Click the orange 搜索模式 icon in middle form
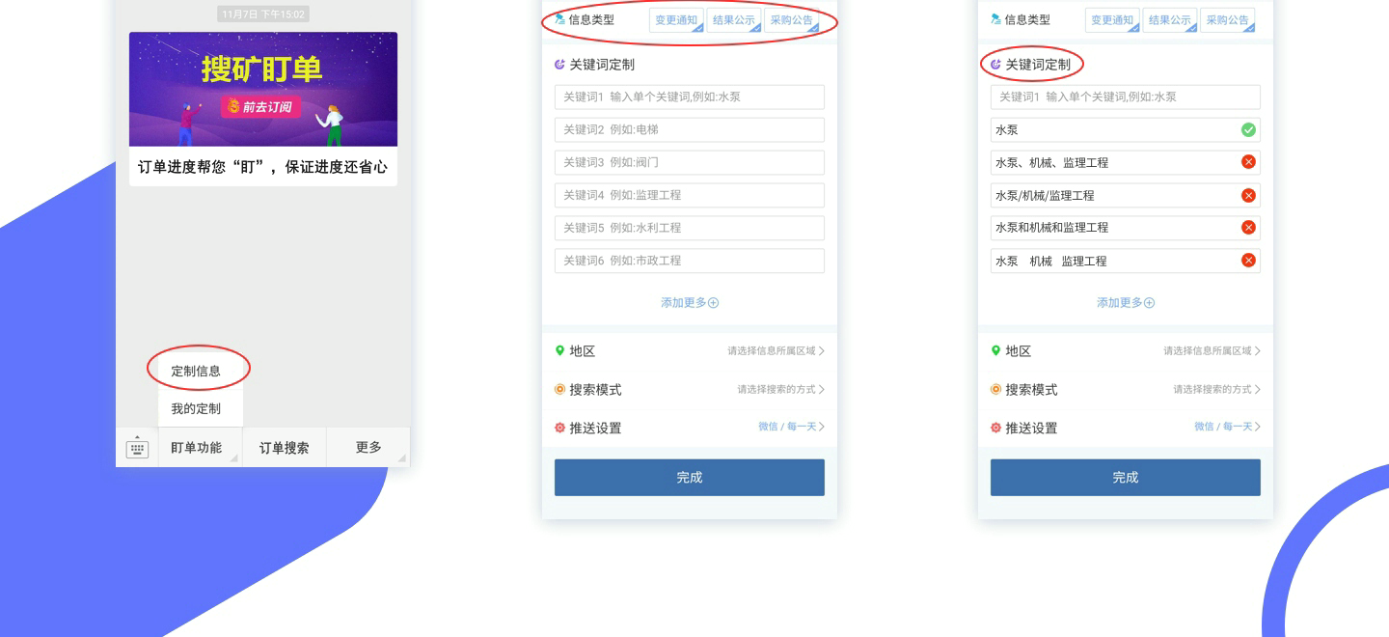The width and height of the screenshot is (1389, 637). pos(559,390)
